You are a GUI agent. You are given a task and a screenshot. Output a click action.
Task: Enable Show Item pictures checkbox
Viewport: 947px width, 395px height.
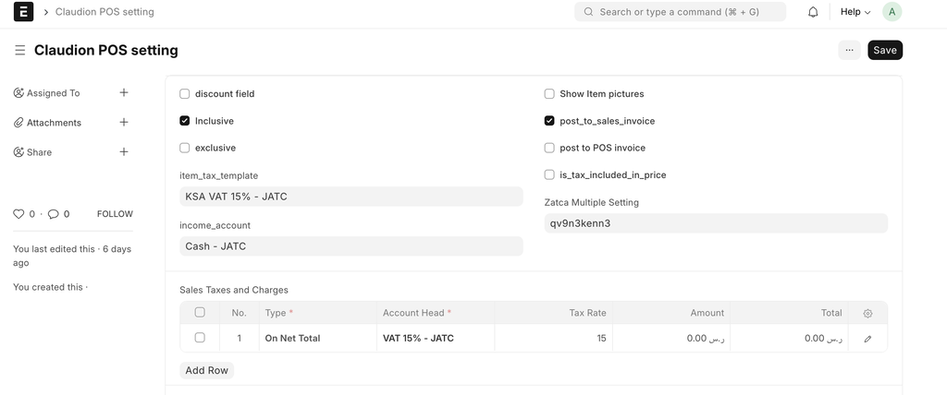[549, 94]
